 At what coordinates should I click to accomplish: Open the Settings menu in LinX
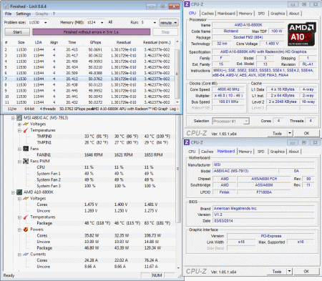tap(24, 14)
